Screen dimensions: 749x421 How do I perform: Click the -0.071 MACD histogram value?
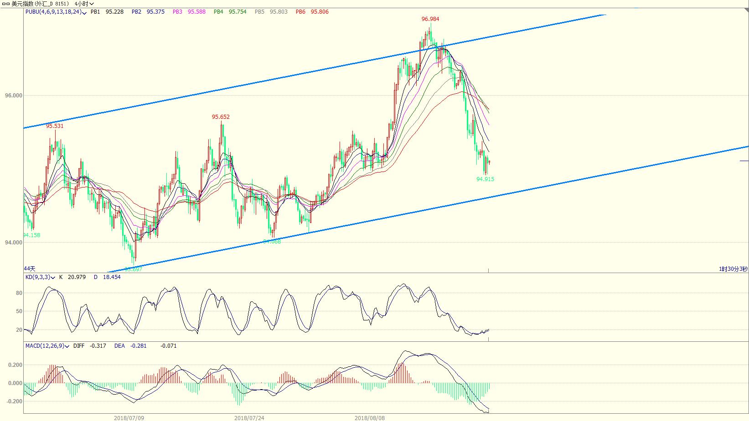coord(168,346)
